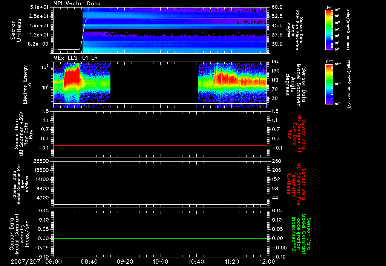
Task: Click the 10¹ electron energy tick label
Action: 45,88
